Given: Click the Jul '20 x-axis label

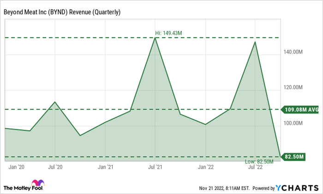Looking at the screenshot, I should 55,167.
